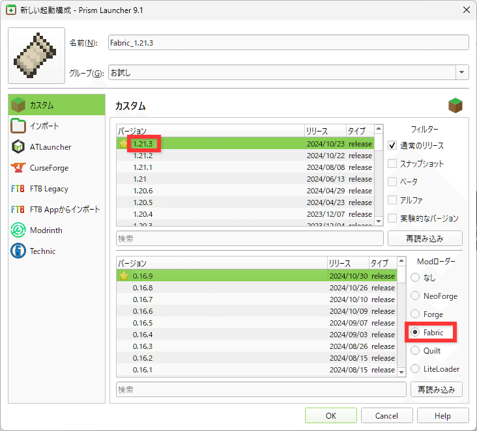Click the loader version list scroll-down arrow
Viewport: 477px width, 431px height.
tap(401, 372)
